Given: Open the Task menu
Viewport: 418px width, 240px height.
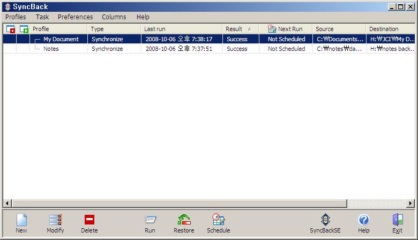Looking at the screenshot, I should (42, 17).
